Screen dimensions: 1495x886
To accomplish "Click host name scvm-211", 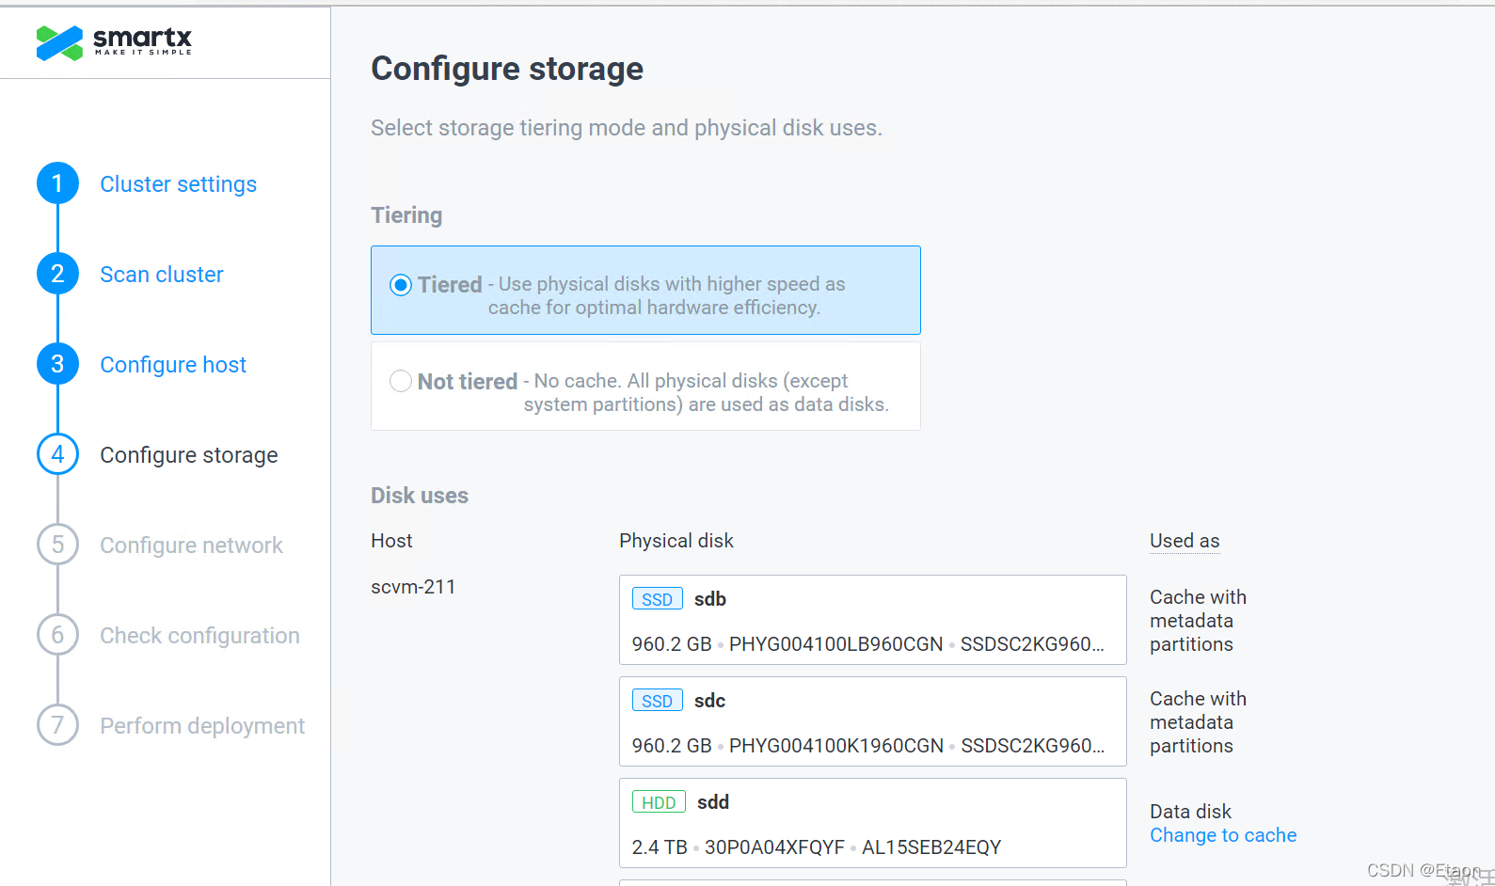I will 413,587.
